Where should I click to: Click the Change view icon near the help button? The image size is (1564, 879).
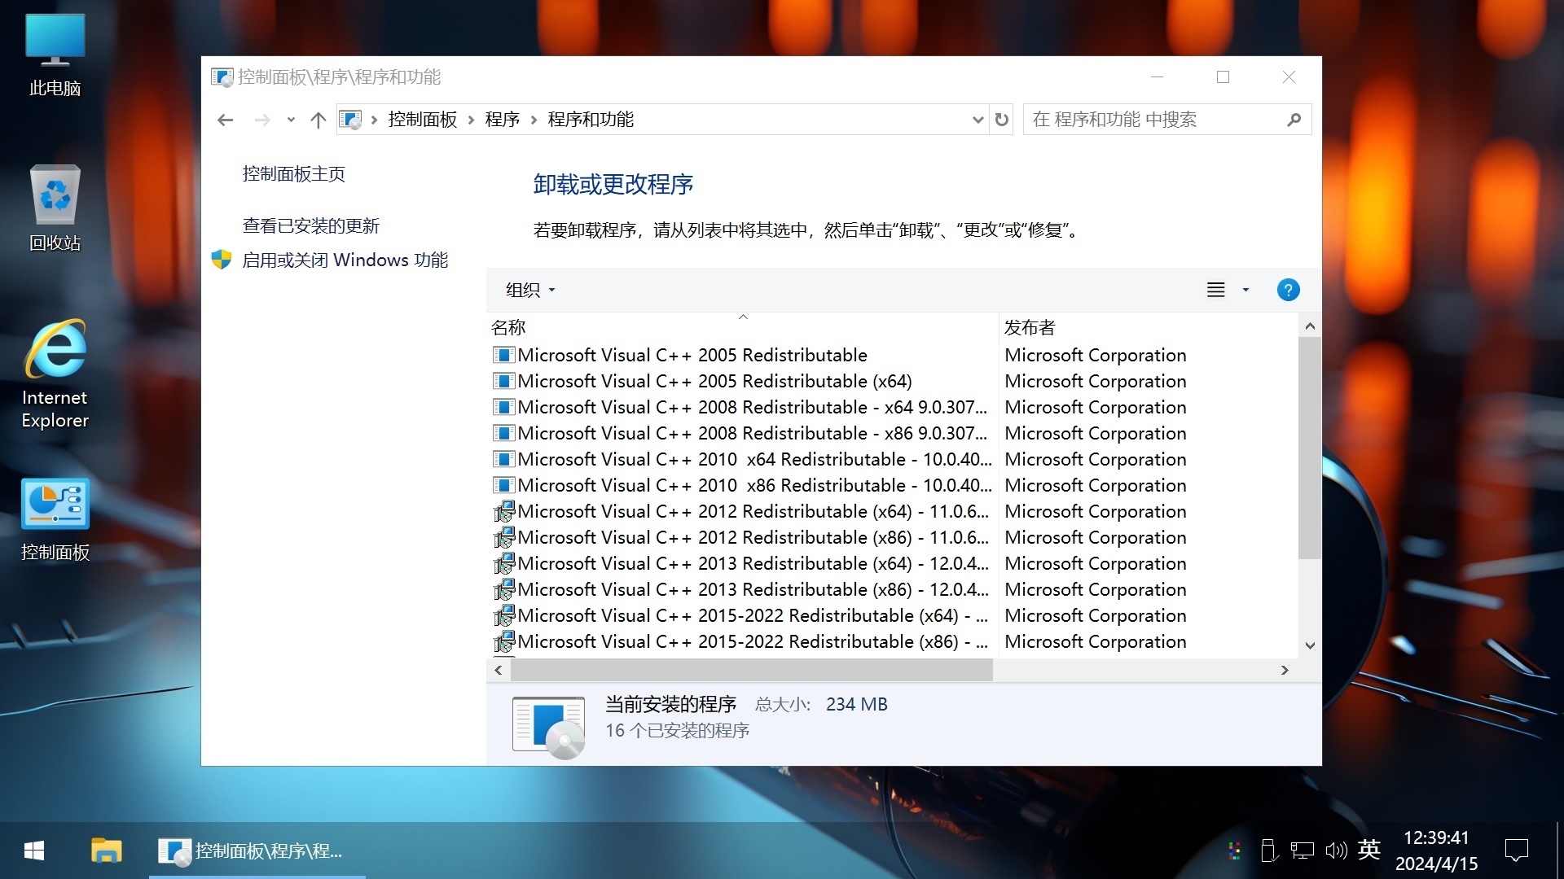tap(1215, 290)
